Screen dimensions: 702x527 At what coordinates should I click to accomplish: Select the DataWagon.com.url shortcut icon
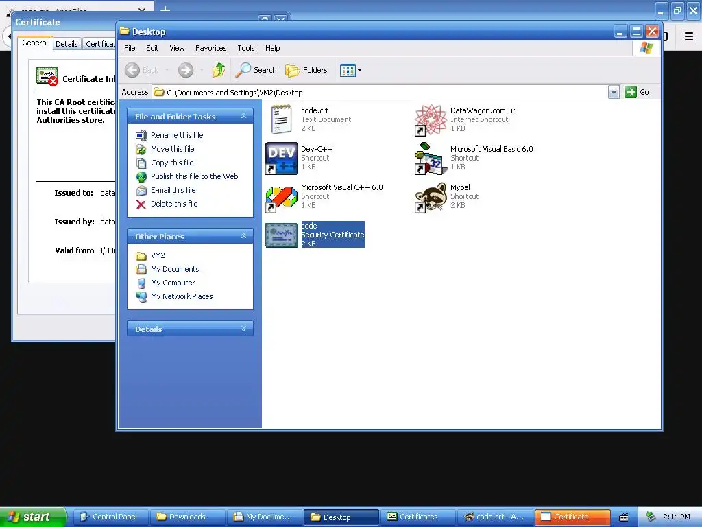pos(431,120)
